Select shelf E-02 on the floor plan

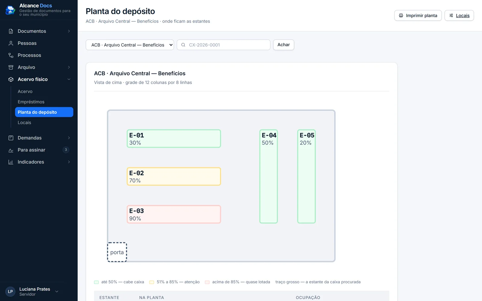pyautogui.click(x=174, y=176)
